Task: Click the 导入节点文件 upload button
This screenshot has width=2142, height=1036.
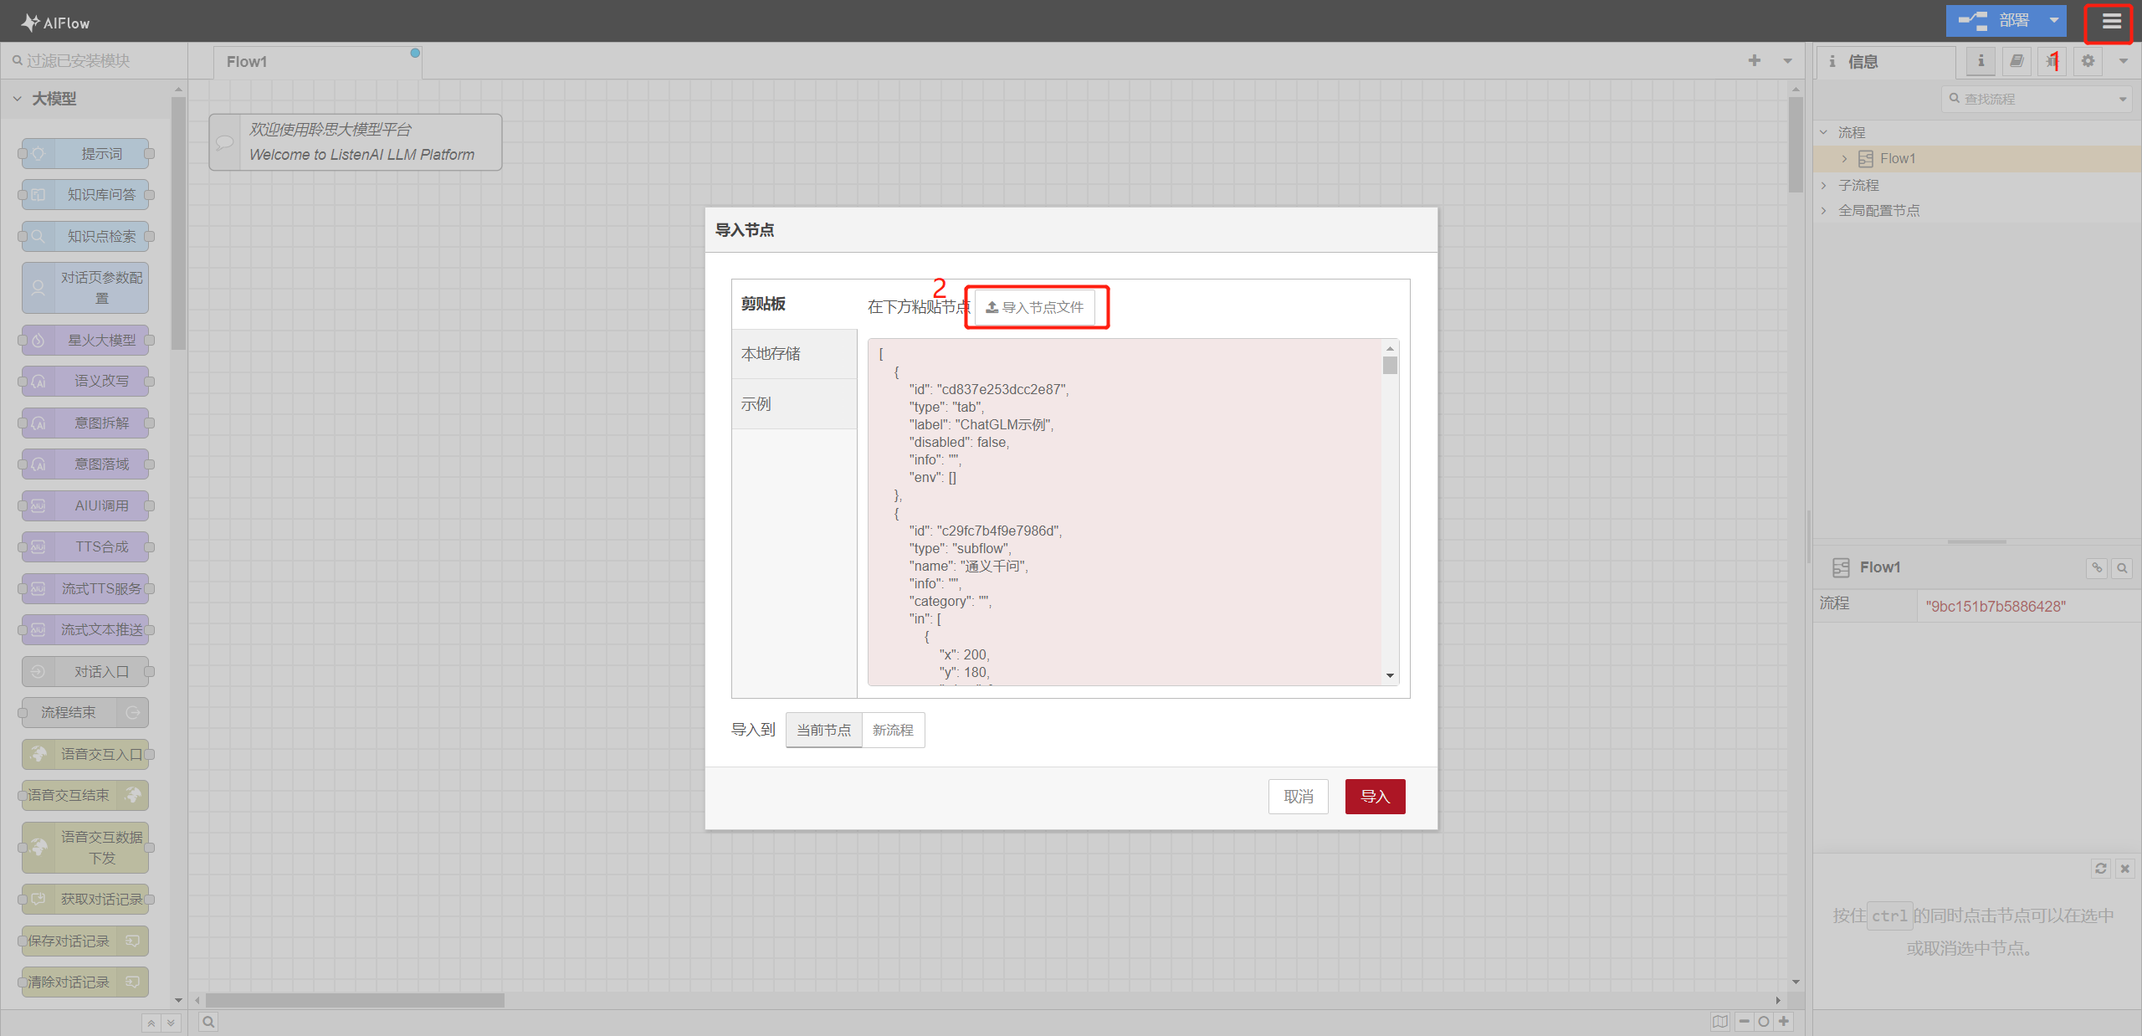Action: tap(1035, 307)
